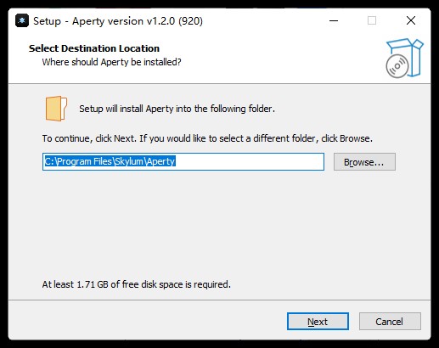439x348 pixels.
Task: Click the 'Select Destination Location' heading
Action: (x=94, y=48)
